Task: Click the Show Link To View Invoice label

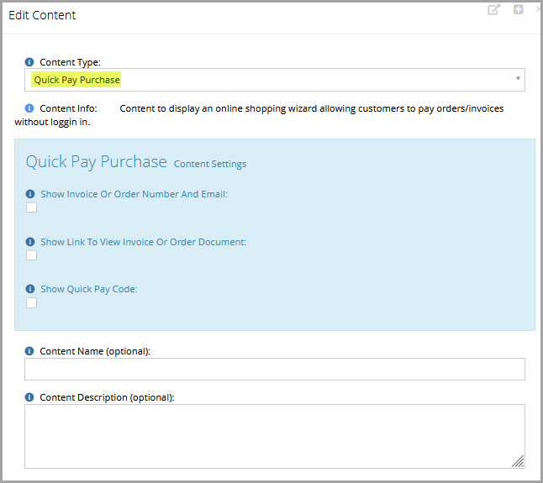Action: pyautogui.click(x=144, y=242)
